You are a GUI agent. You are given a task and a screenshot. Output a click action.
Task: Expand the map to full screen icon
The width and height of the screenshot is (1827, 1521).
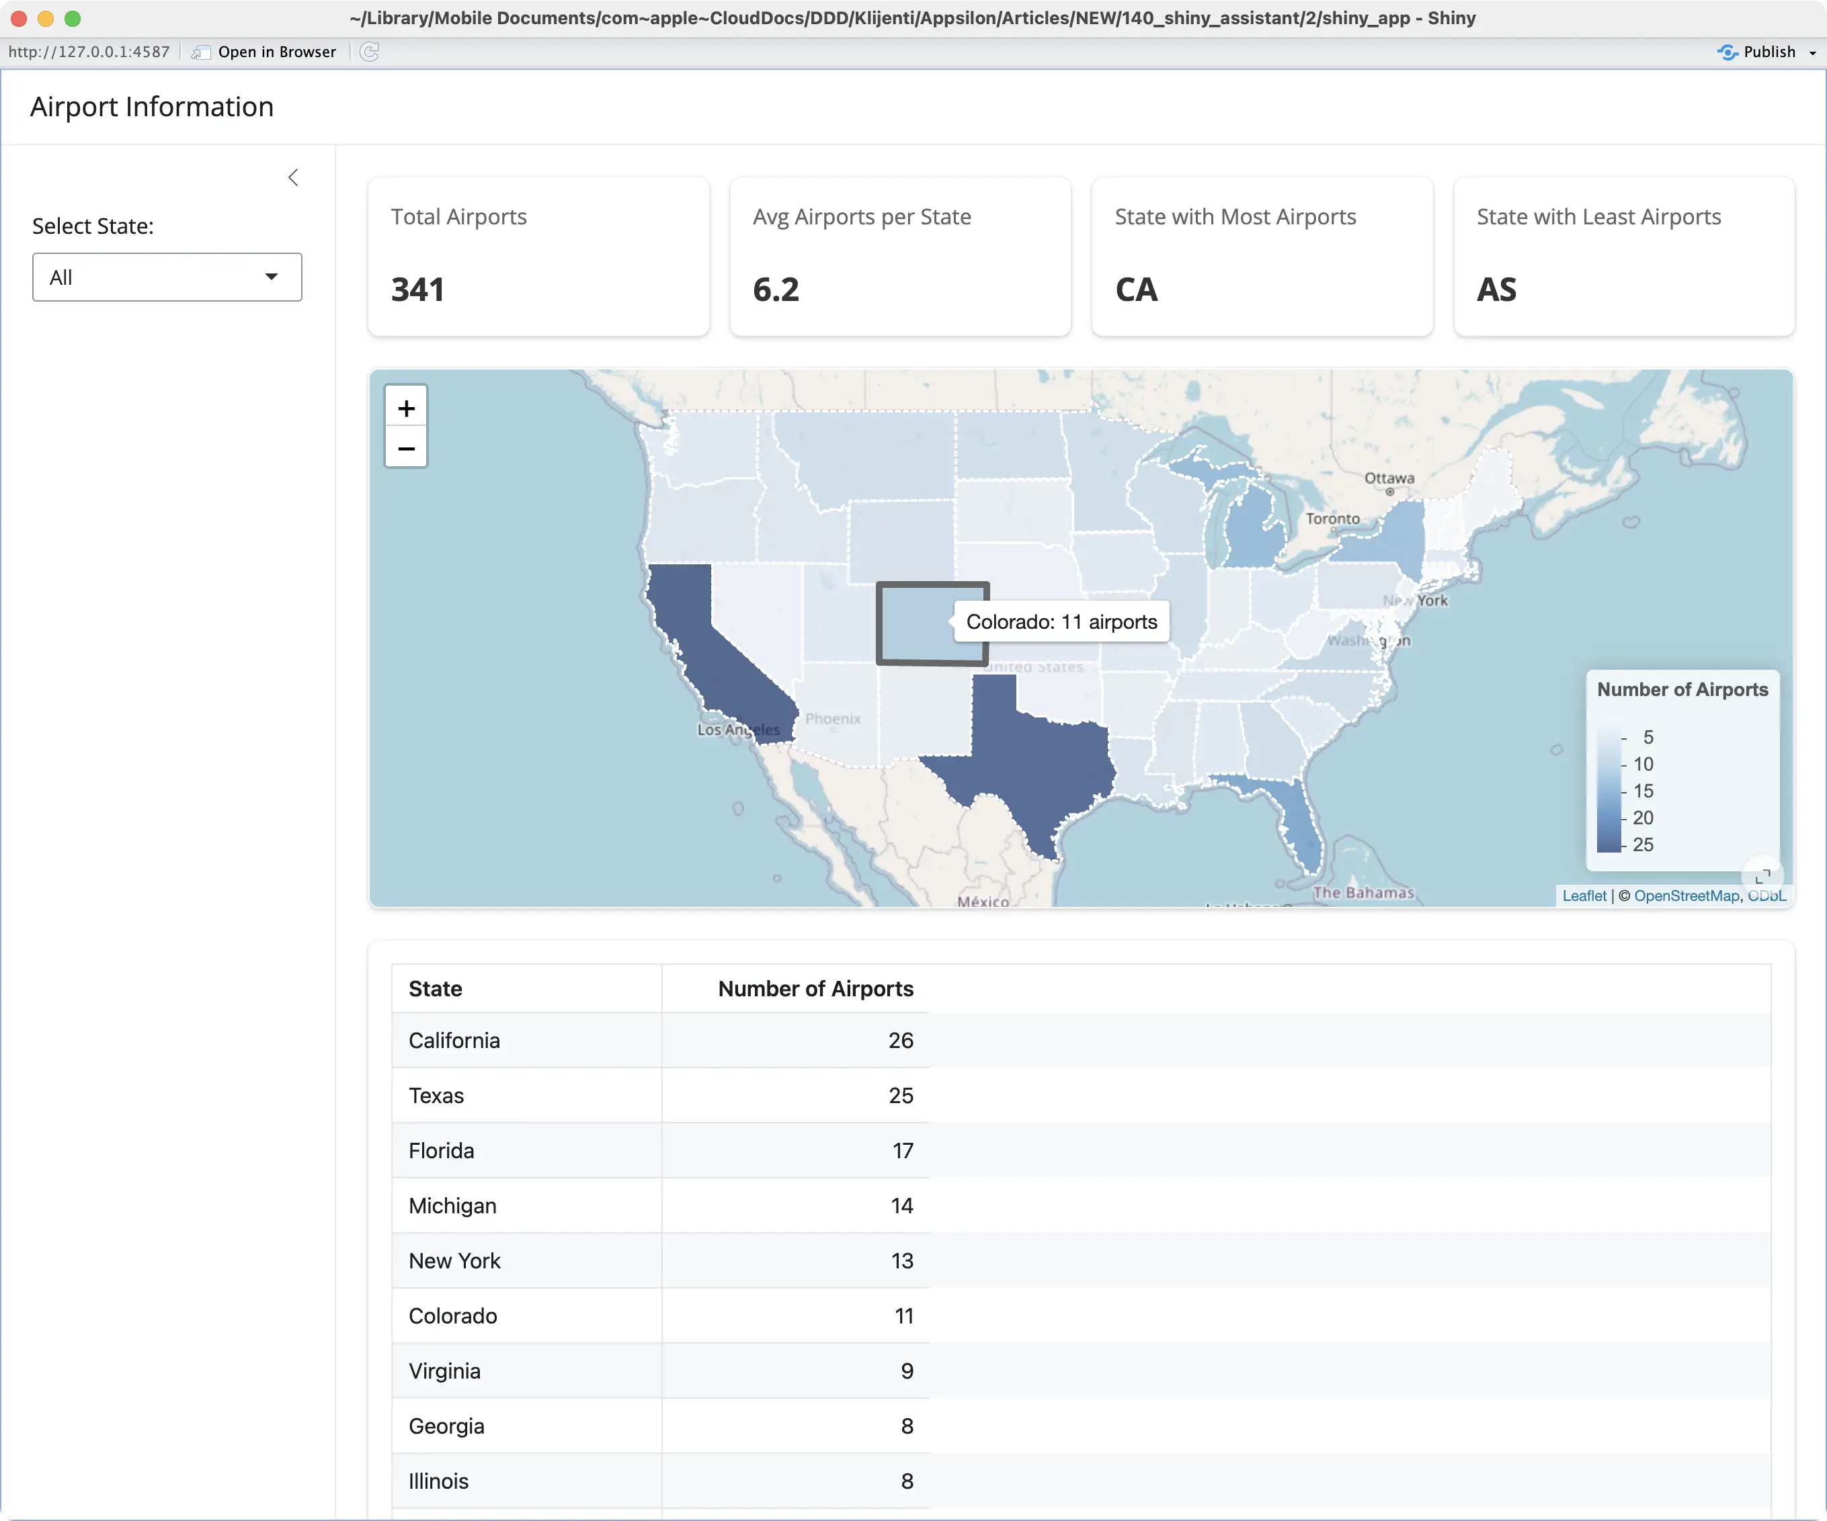(x=1762, y=876)
